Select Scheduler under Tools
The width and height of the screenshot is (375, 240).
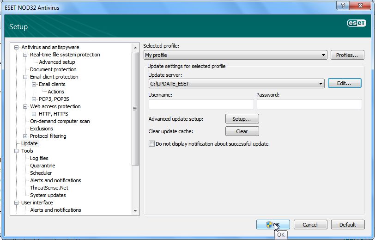pyautogui.click(x=41, y=173)
